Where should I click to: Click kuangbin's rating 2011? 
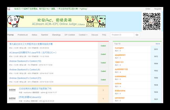(156, 49)
